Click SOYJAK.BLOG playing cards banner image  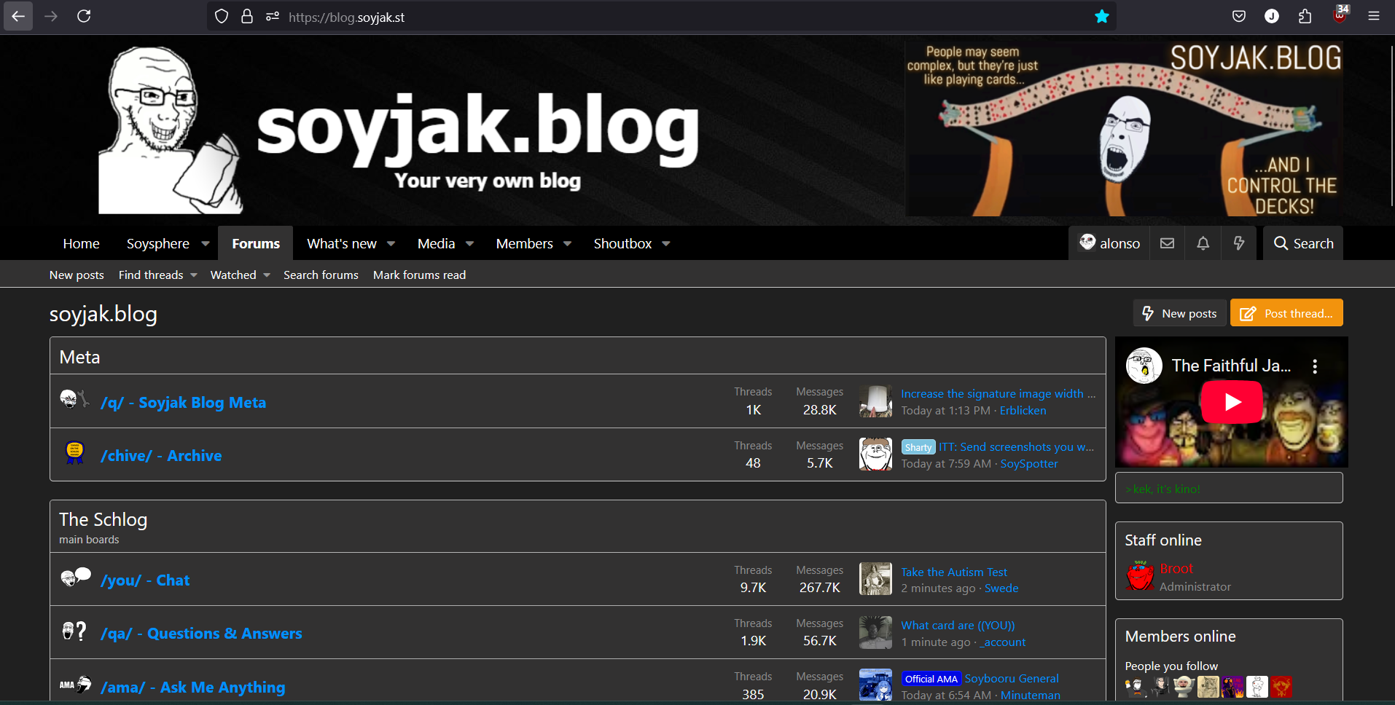click(x=1124, y=128)
